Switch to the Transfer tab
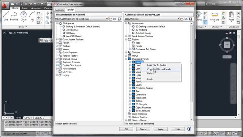243x137 pixels. coord(70,10)
